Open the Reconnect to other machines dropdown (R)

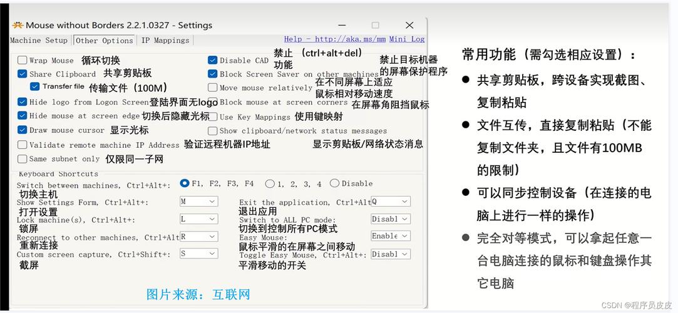199,237
